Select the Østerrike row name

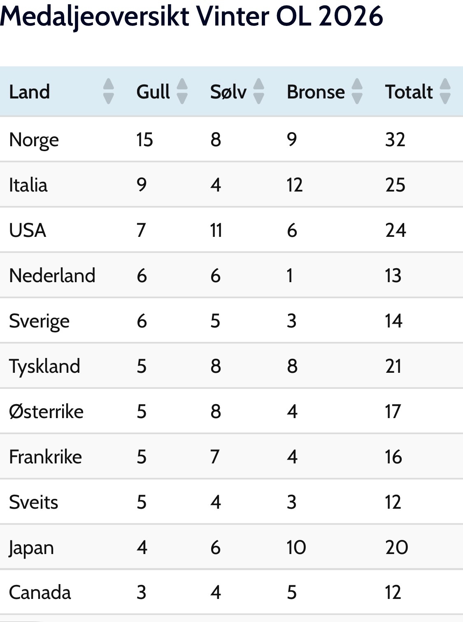coord(46,412)
